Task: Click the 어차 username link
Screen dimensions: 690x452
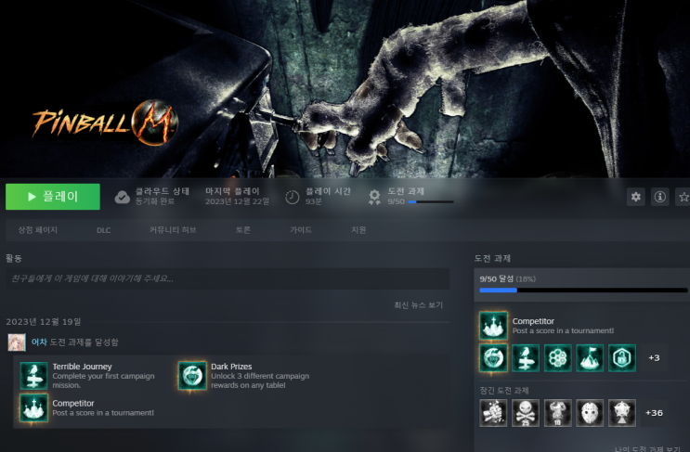Action: click(39, 342)
